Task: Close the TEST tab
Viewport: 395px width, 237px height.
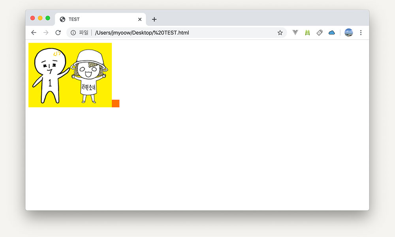Action: (x=140, y=19)
